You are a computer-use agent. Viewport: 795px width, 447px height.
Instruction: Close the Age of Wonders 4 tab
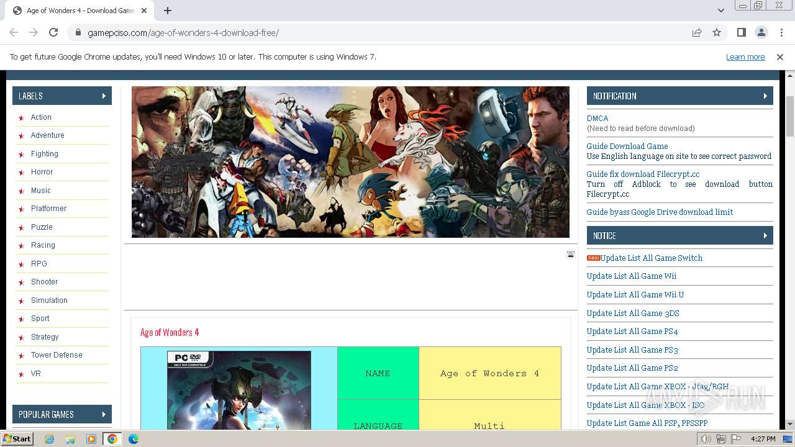[144, 11]
